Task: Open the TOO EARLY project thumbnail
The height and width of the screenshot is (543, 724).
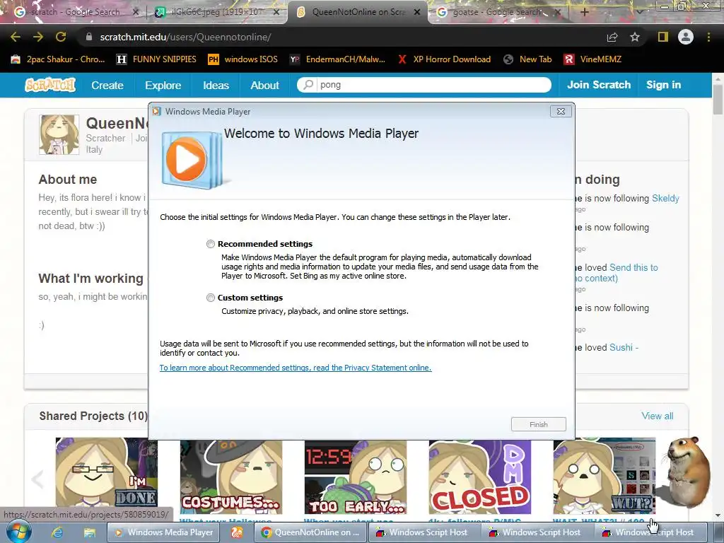Action: (x=356, y=476)
